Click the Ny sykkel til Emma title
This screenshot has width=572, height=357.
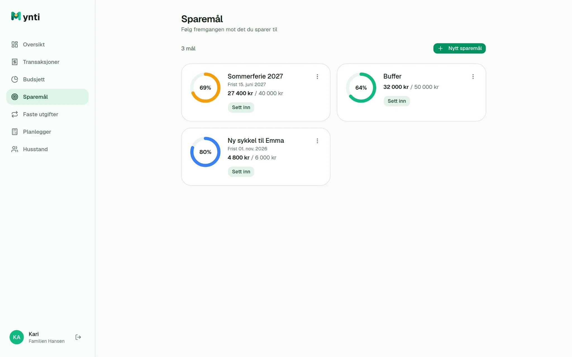click(x=256, y=141)
